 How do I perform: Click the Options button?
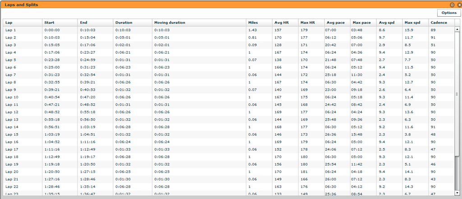coord(448,13)
